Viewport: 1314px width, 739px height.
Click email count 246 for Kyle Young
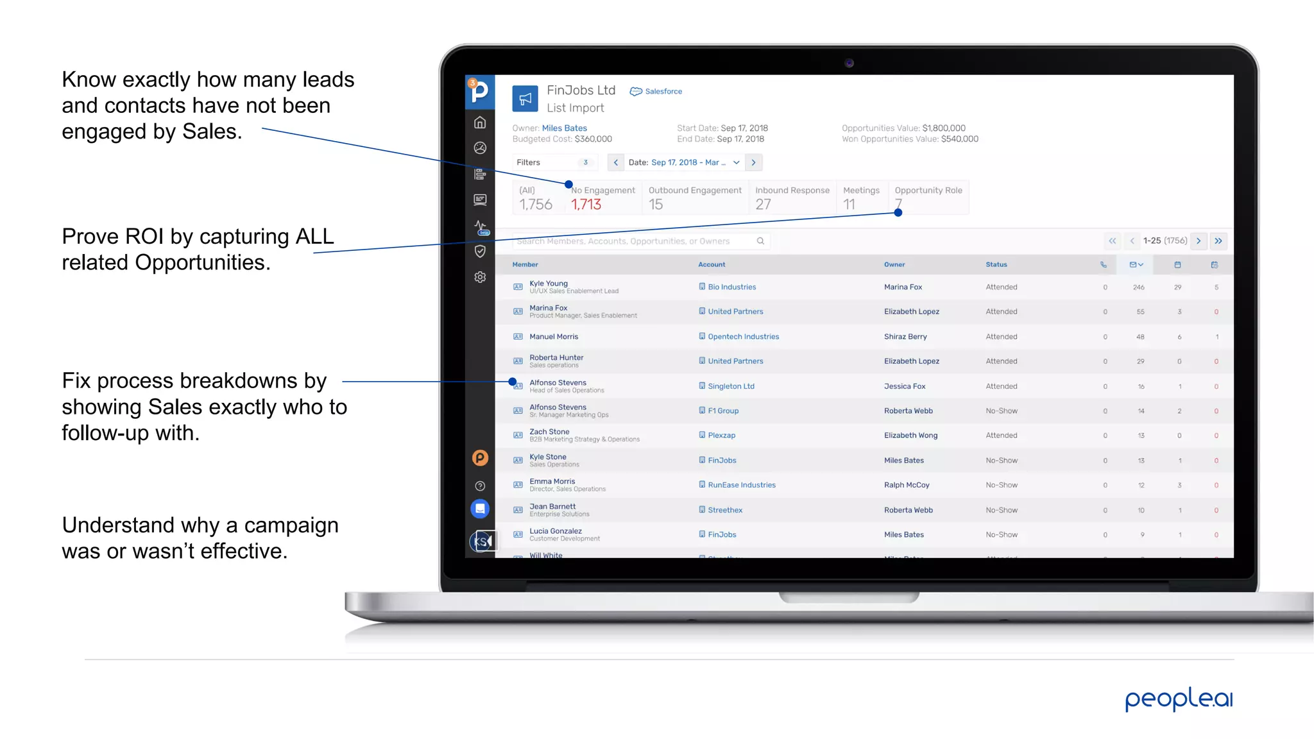tap(1139, 287)
